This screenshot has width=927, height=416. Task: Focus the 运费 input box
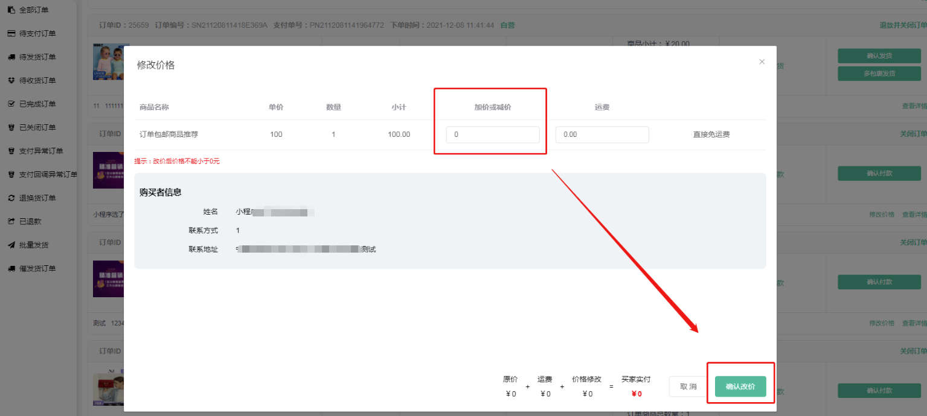click(601, 134)
